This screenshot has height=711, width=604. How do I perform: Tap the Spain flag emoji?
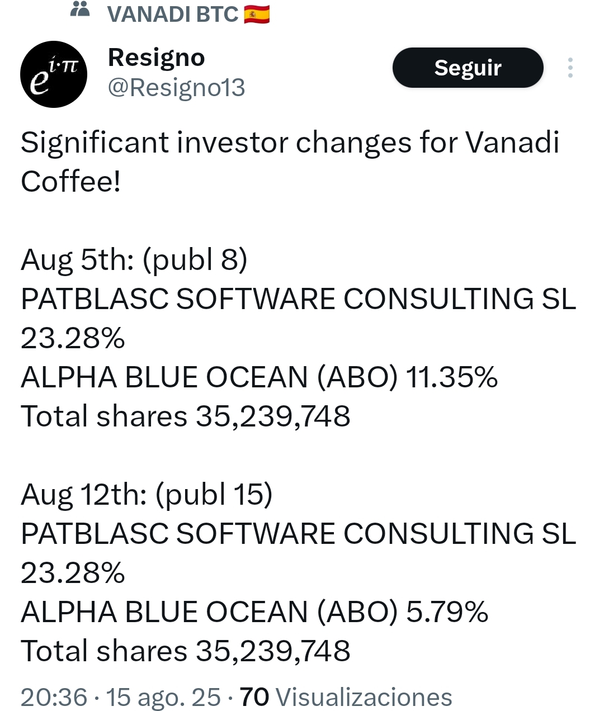pyautogui.click(x=257, y=14)
